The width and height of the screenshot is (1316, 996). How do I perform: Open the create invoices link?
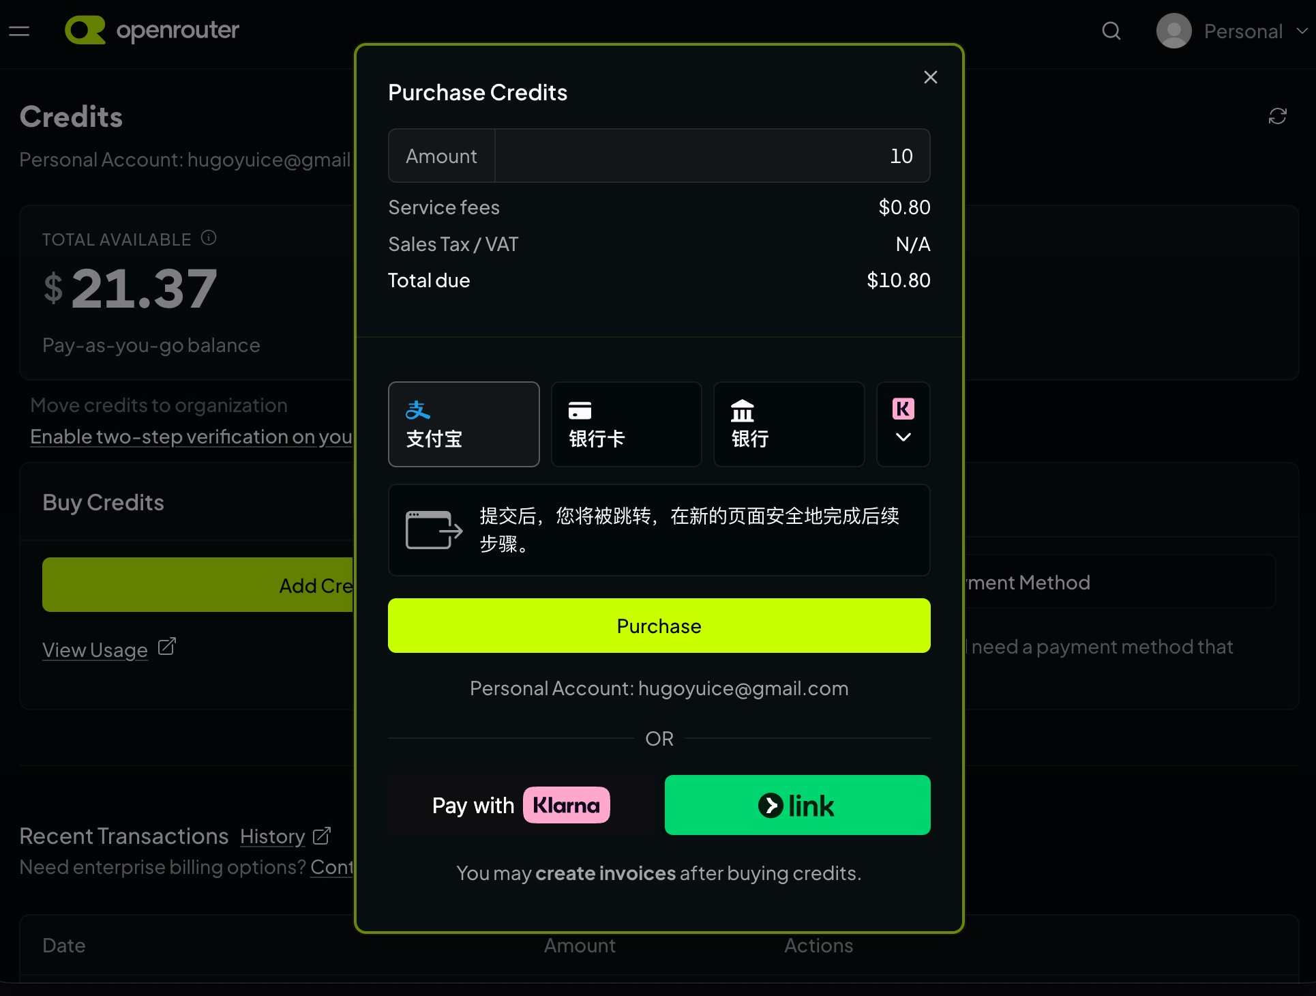[x=605, y=873]
